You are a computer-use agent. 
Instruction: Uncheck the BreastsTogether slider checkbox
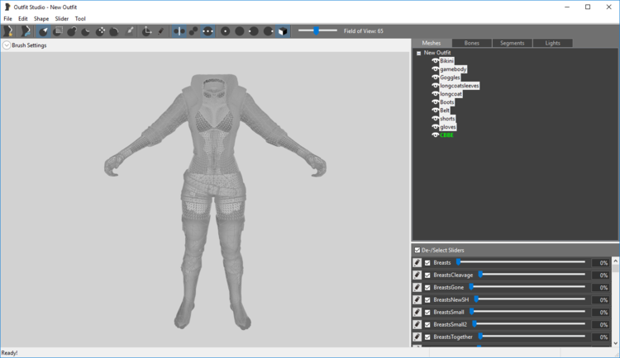pos(427,337)
